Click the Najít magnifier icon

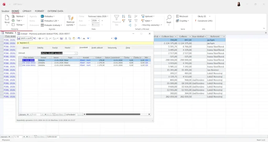click(x=169, y=18)
